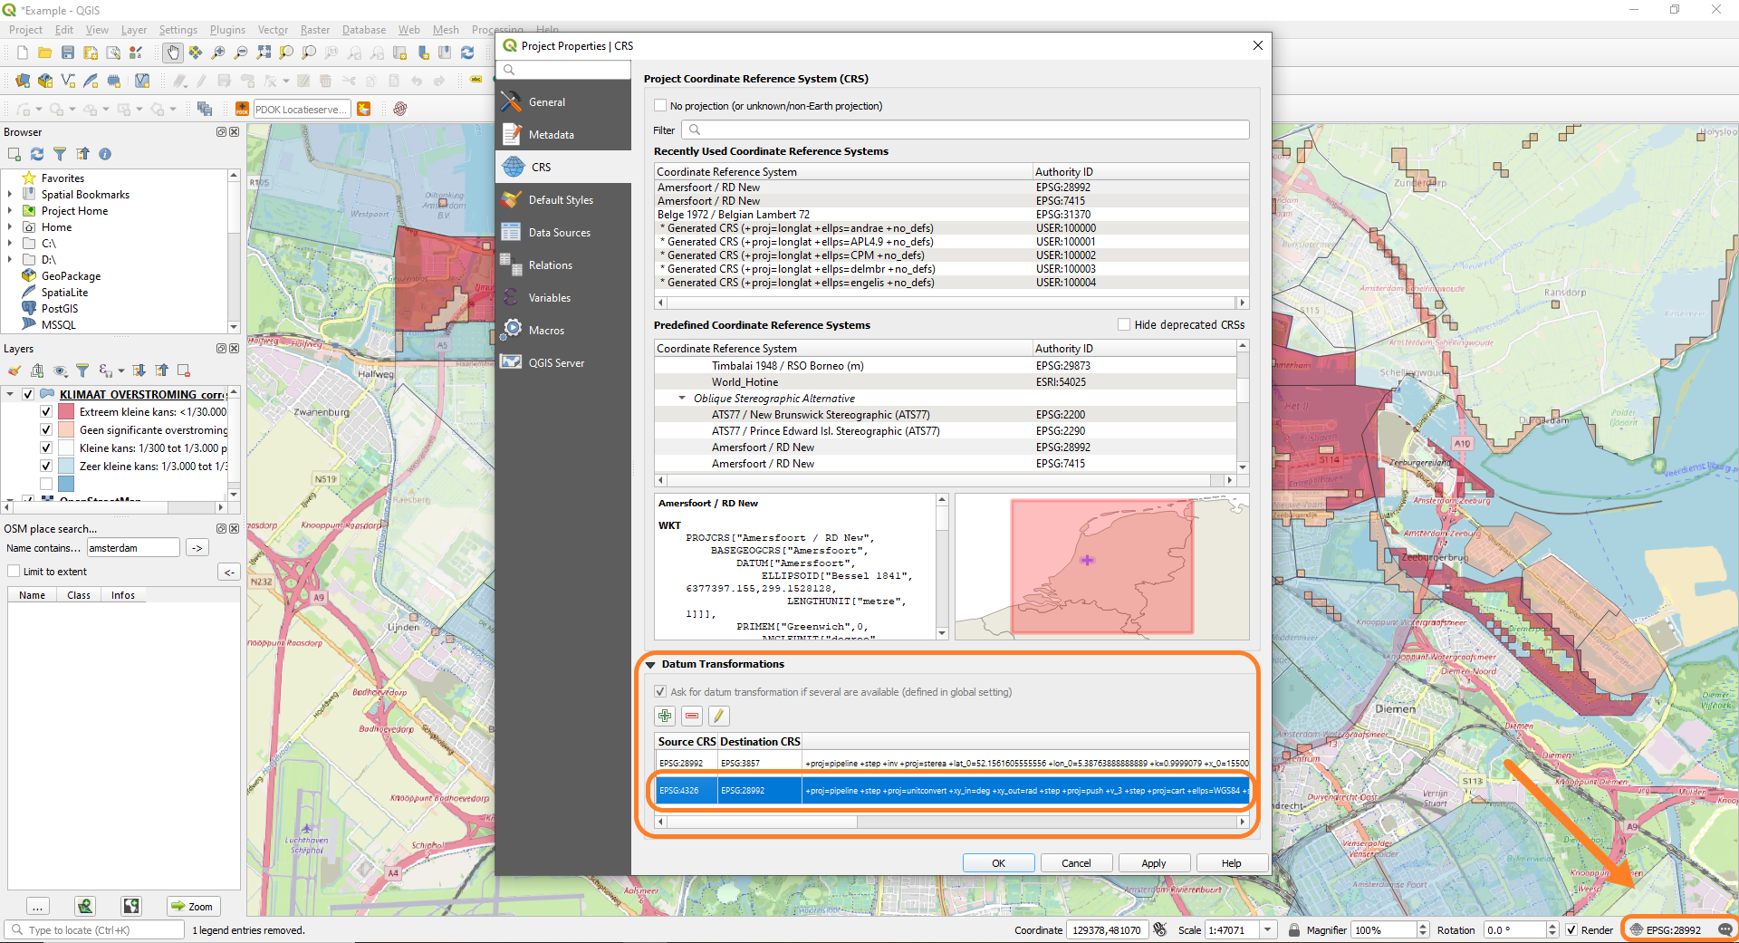This screenshot has width=1739, height=943.
Task: Enable the No projection checkbox
Action: [660, 106]
